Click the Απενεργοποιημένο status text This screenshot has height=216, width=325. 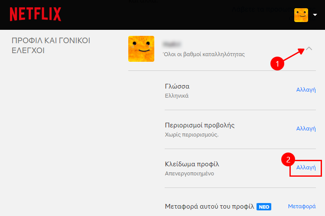[189, 174]
